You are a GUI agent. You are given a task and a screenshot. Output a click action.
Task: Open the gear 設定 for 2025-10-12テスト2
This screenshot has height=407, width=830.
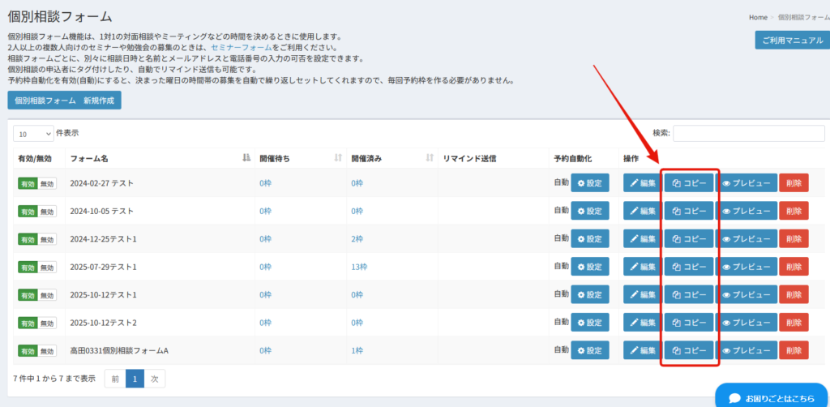click(x=589, y=323)
